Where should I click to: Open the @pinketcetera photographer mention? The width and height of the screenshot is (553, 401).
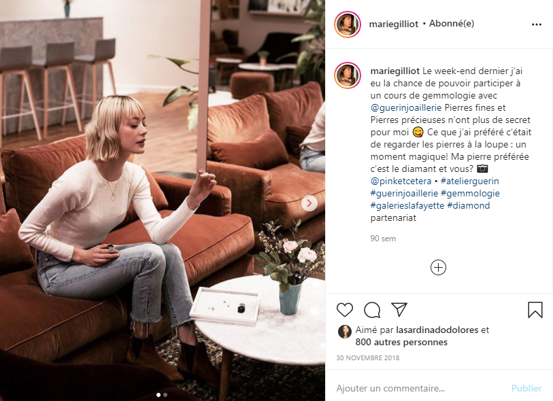point(401,181)
